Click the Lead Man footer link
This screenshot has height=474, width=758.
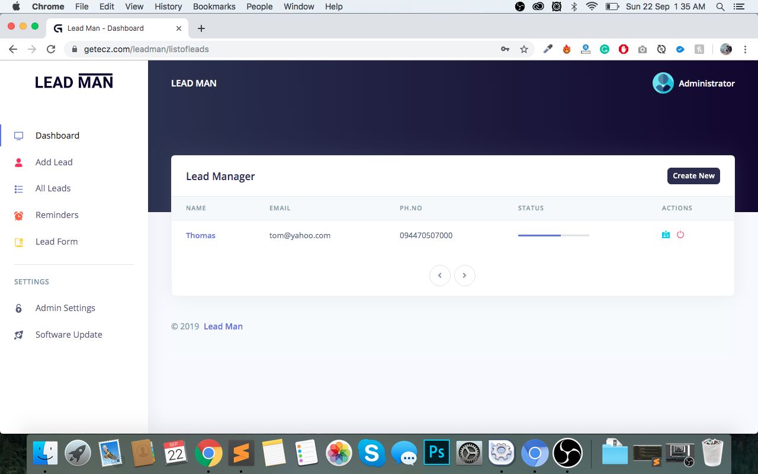coord(223,326)
